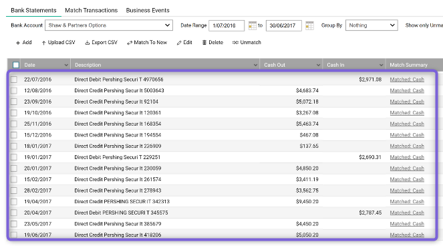This screenshot has height=246, width=443.
Task: Tick checkbox for 19/10/2016 row
Action: pyautogui.click(x=14, y=113)
